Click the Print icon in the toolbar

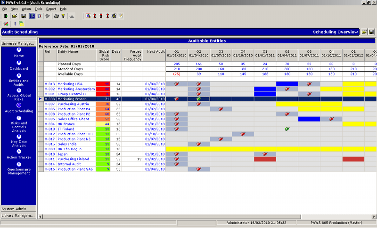click(56, 16)
